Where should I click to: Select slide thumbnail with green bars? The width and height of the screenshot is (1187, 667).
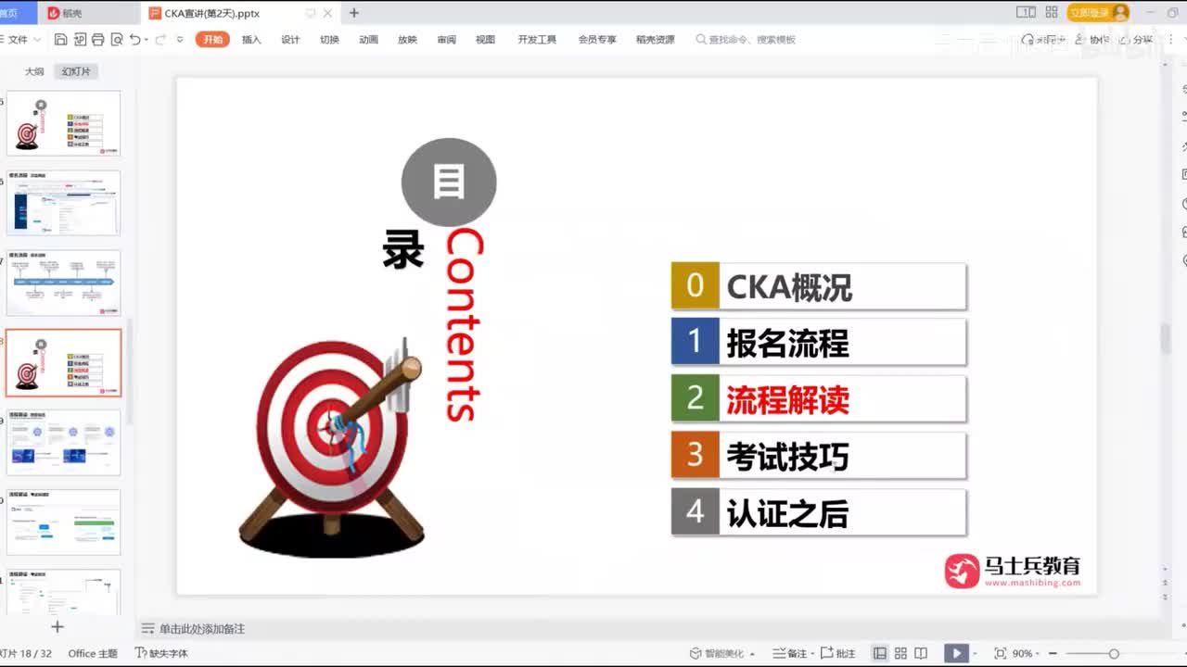click(63, 522)
